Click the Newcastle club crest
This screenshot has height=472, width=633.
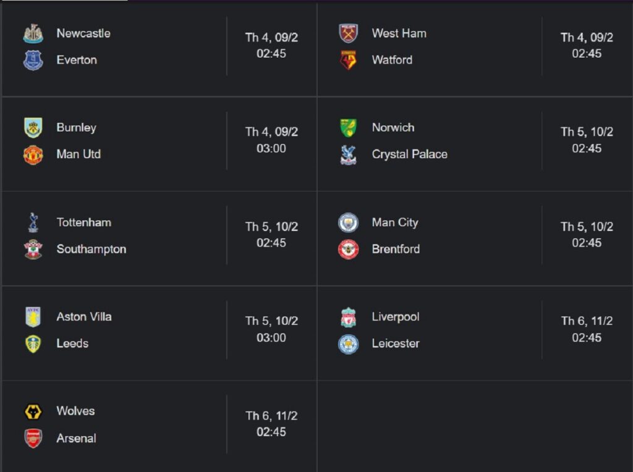click(x=33, y=33)
